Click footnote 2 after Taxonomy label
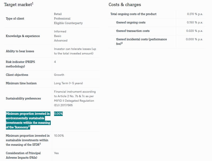Screen dimensions: 212x161 click(x=29, y=126)
